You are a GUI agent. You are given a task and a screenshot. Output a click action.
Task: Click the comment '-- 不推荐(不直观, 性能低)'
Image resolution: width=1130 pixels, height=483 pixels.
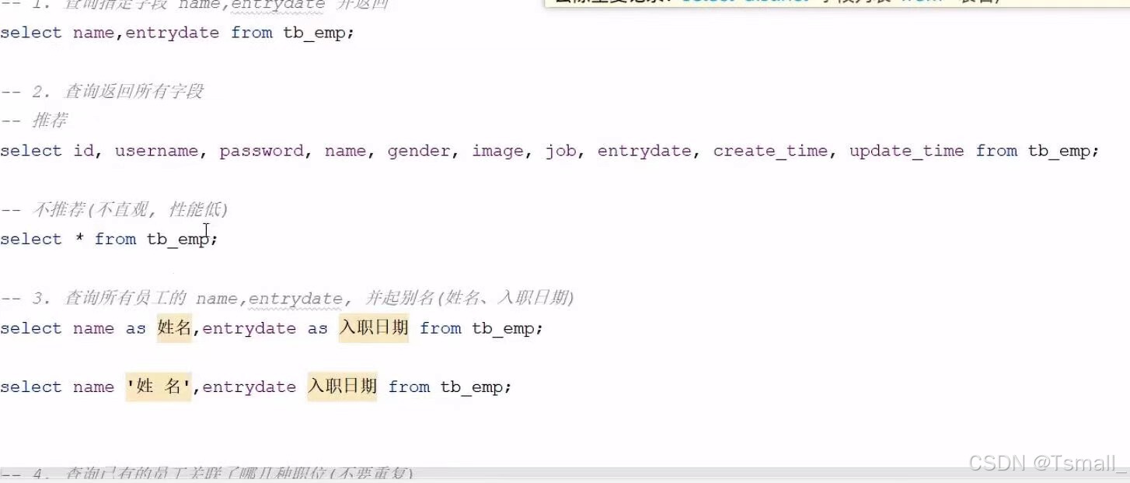tap(114, 209)
